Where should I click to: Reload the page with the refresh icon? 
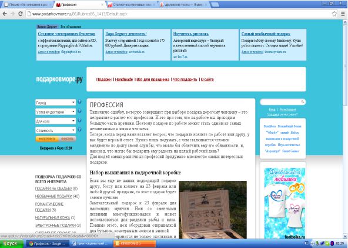[21, 14]
